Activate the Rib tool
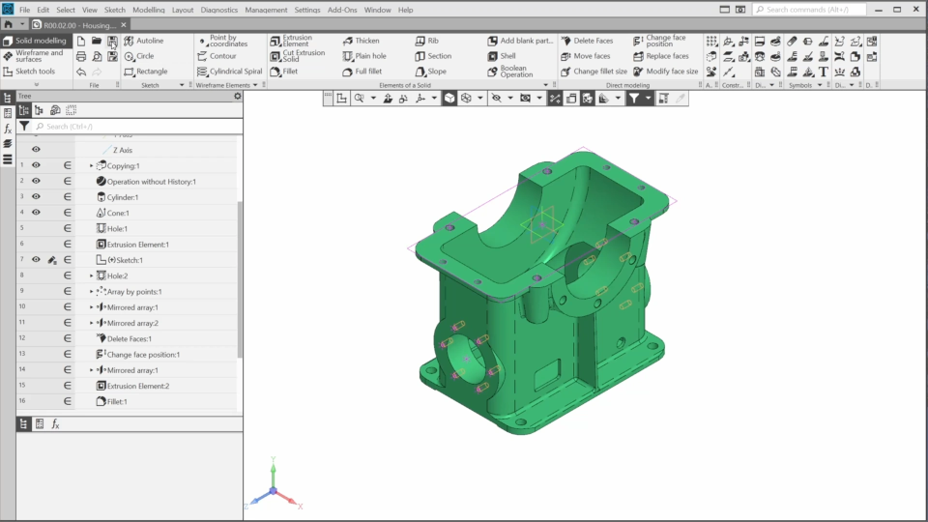928x522 pixels. (428, 41)
